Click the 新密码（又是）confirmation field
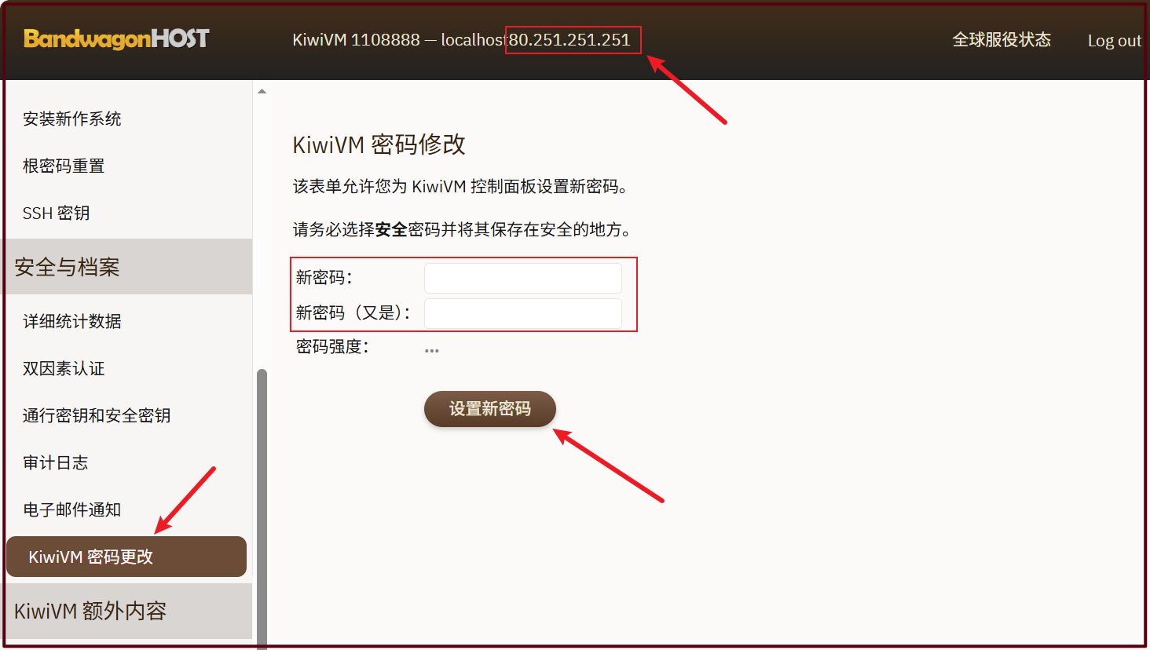 (522, 313)
